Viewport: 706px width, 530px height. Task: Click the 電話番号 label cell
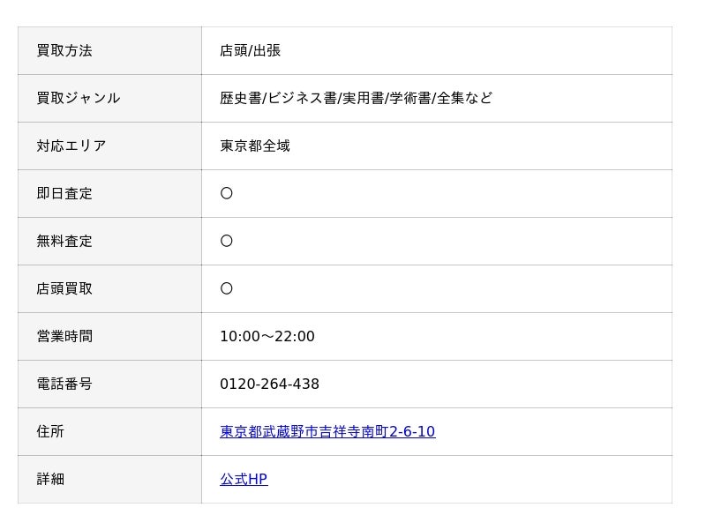coord(109,384)
